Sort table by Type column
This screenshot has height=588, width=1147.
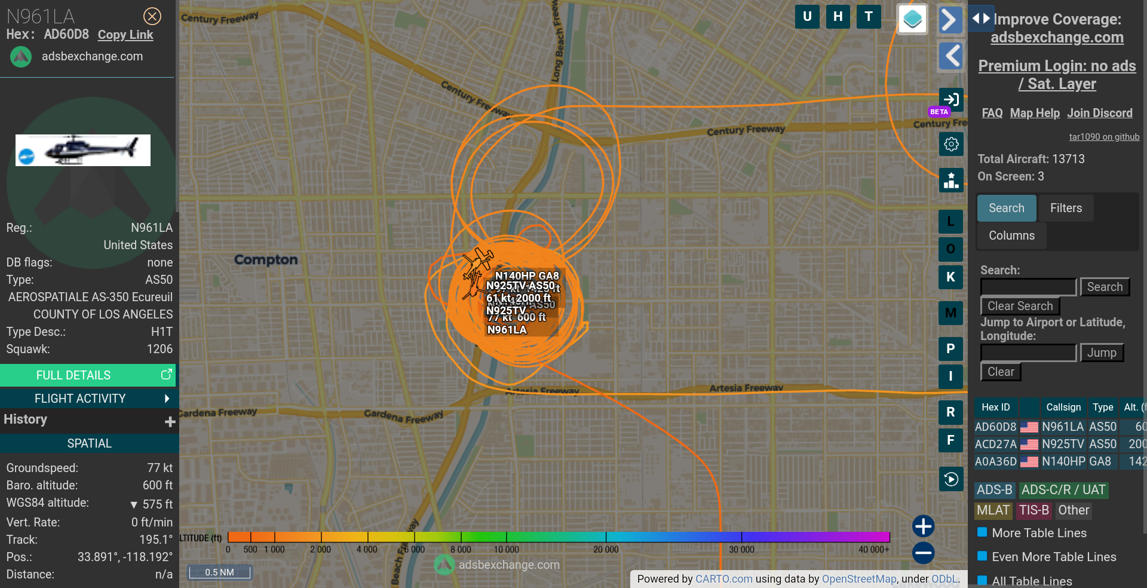click(x=1103, y=407)
